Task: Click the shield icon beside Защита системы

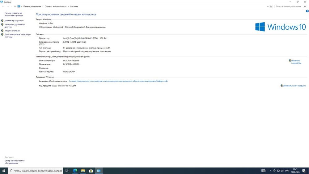Action: [x=2, y=31]
